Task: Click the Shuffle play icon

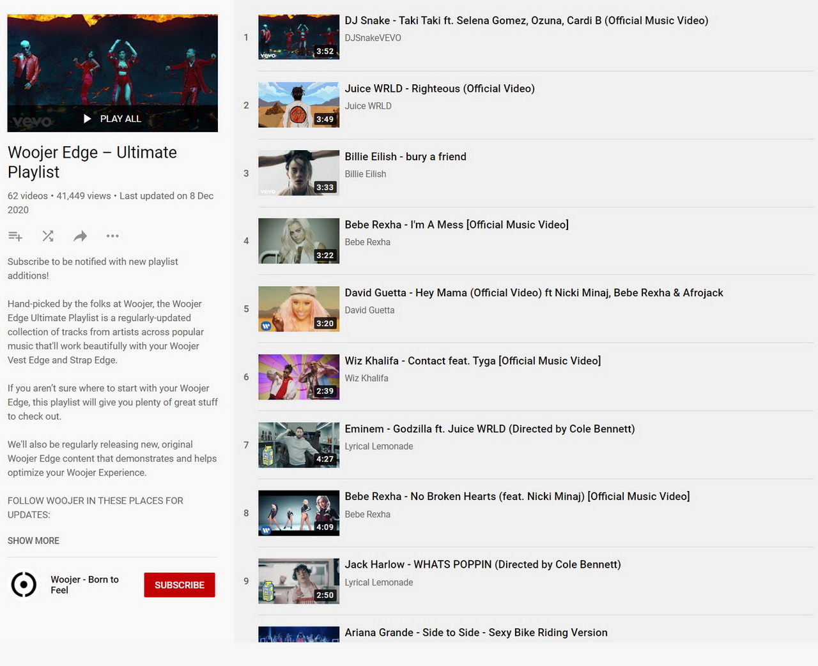Action: [48, 236]
